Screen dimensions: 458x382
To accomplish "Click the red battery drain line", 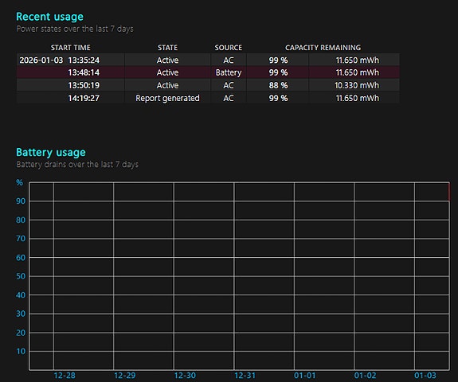I will tap(449, 192).
